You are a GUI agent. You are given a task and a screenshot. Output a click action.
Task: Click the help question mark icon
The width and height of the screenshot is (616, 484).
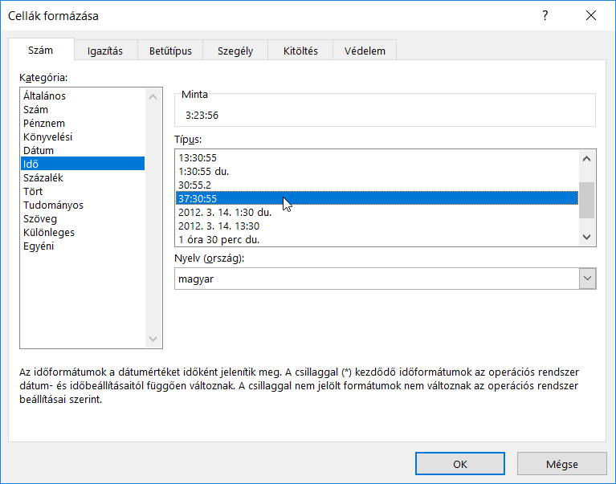point(545,16)
